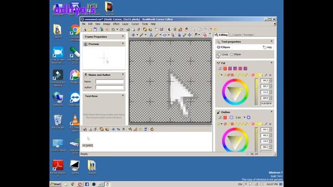This screenshot has height=187, width=333.
Task: Click the Fill vertical alpha slider
Action: point(257,92)
